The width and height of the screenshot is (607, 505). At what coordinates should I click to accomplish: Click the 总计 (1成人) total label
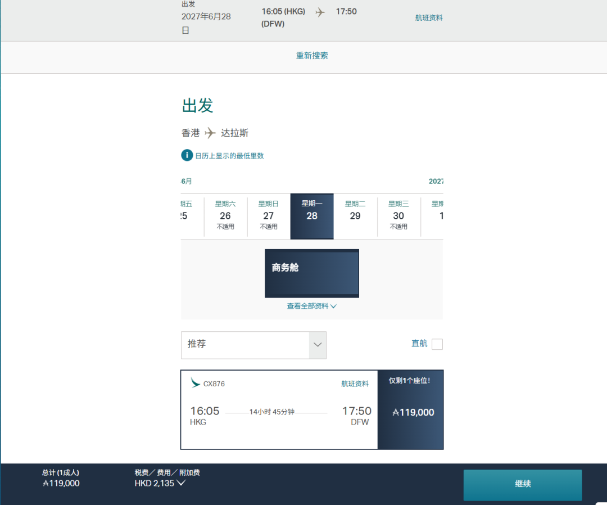point(60,472)
